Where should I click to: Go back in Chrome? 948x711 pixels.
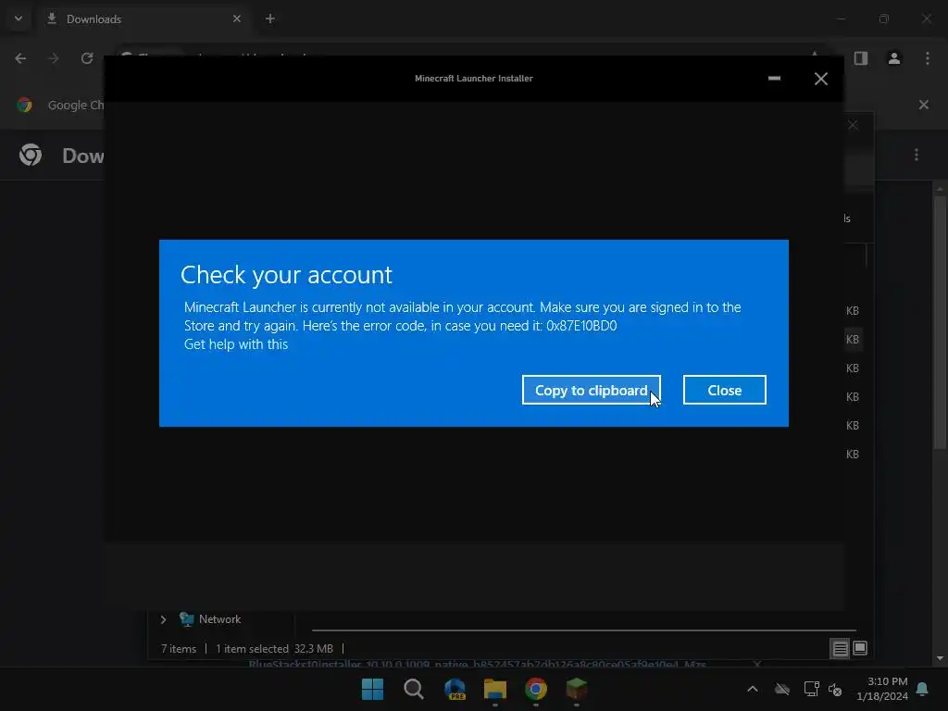pos(20,58)
